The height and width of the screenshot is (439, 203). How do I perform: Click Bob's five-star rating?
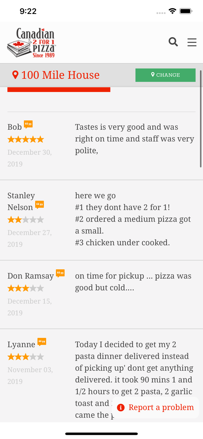click(25, 139)
